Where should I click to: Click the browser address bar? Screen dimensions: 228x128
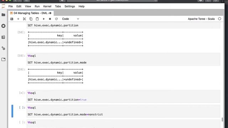pos(112,1)
